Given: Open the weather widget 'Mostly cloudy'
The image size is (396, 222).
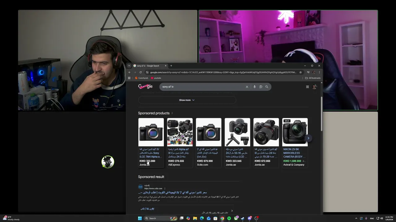Looking at the screenshot, I should click(11, 218).
